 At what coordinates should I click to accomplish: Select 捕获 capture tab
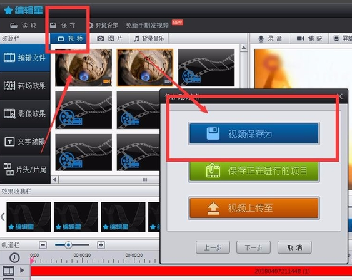(x=309, y=39)
